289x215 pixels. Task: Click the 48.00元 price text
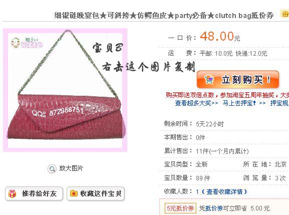click(x=220, y=37)
